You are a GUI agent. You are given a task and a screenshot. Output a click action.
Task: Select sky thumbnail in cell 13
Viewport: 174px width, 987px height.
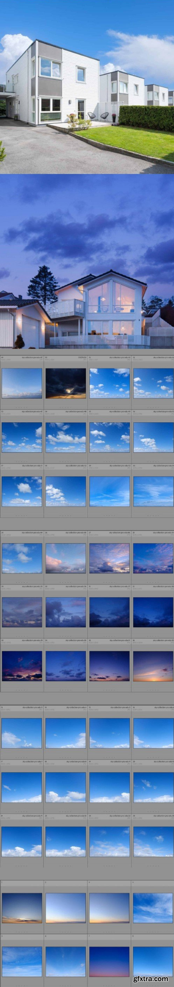click(x=22, y=733)
